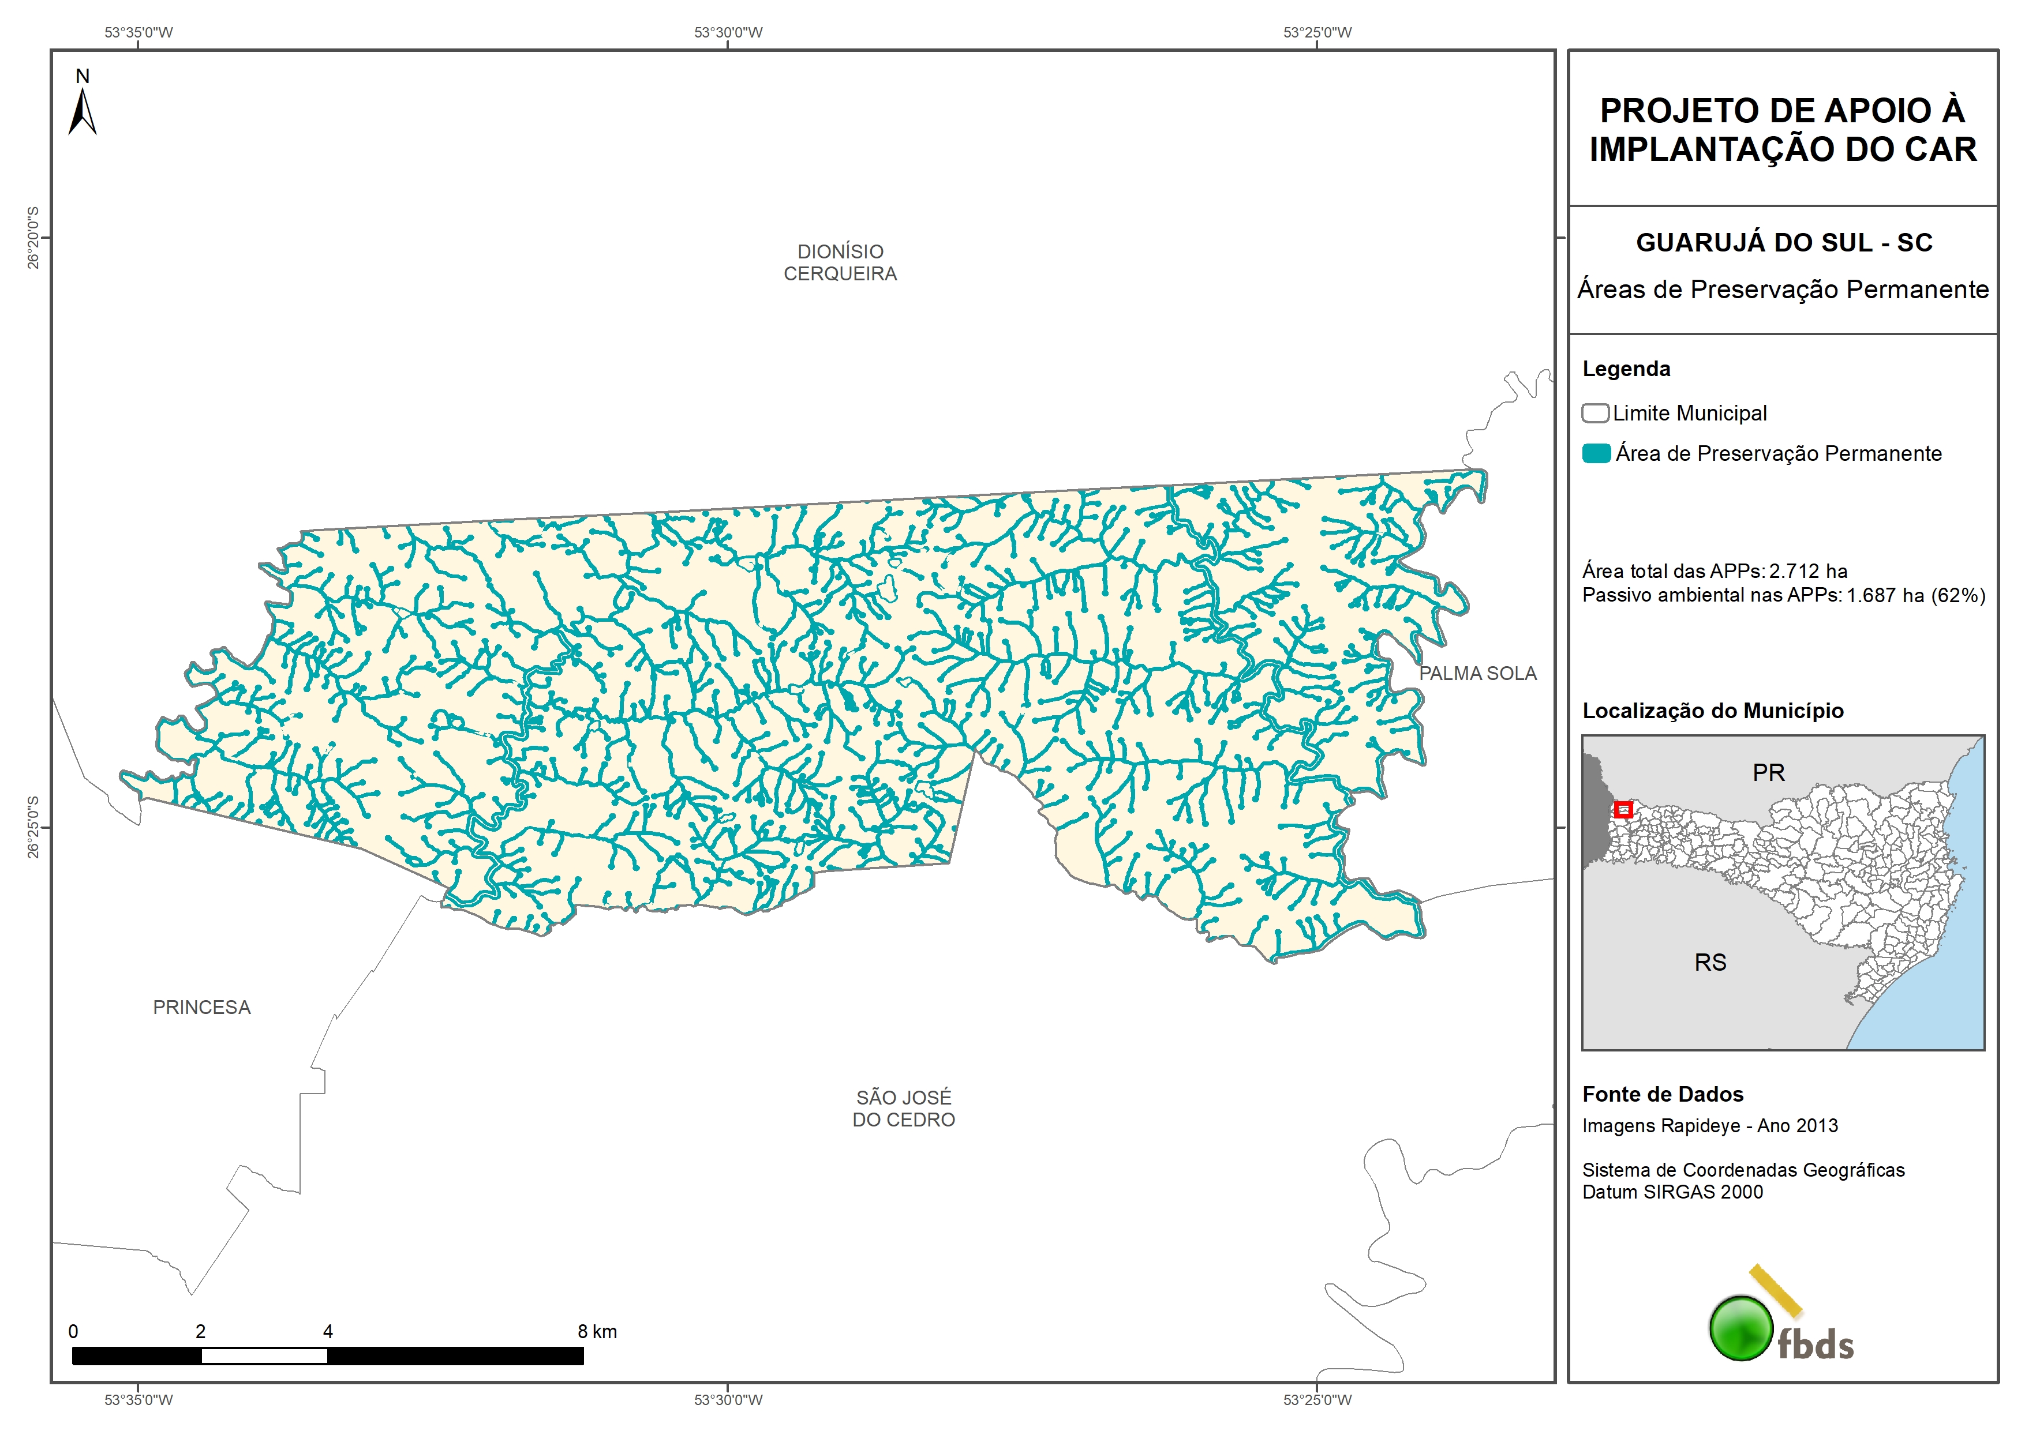2025x1431 pixels.
Task: Click the Imagens Rapideye - Ano 2013 text
Action: [x=1709, y=1126]
